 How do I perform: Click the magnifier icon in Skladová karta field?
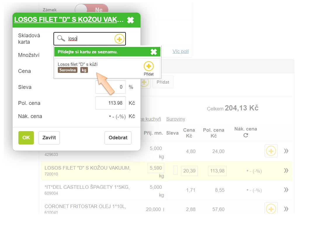pos(61,38)
